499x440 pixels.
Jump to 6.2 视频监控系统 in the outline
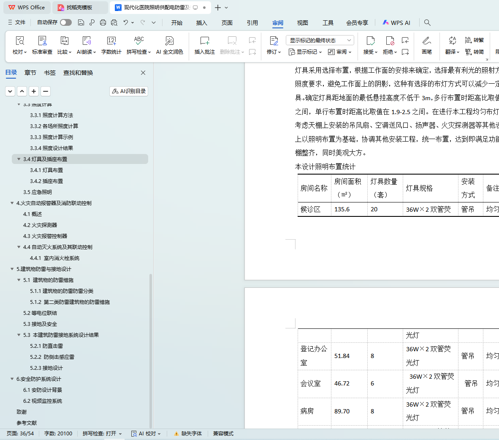43,401
